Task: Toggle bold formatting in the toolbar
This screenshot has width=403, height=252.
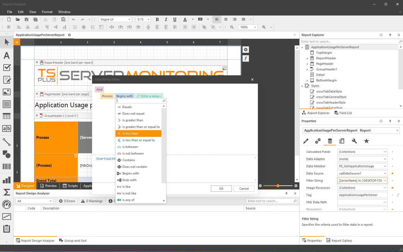Action: point(157,19)
